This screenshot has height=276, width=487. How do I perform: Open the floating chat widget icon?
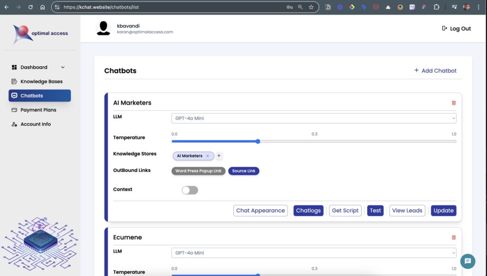click(468, 261)
